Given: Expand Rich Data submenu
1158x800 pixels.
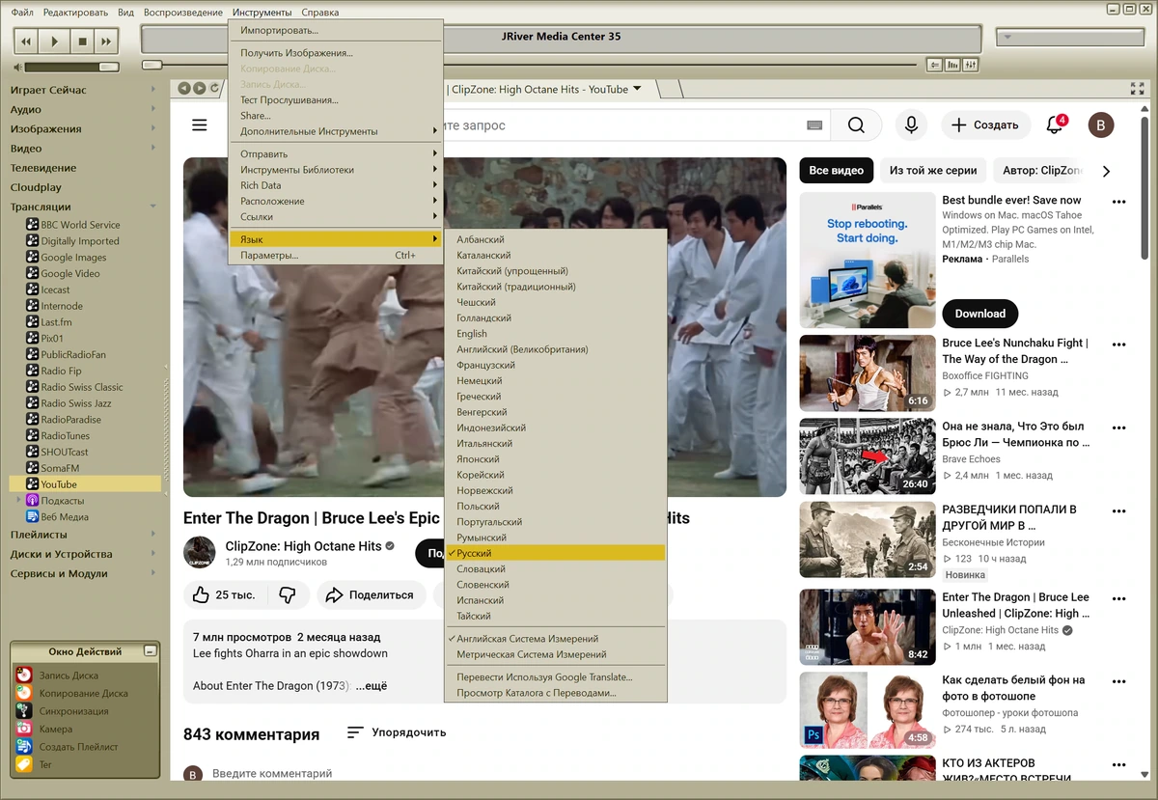Looking at the screenshot, I should [336, 185].
